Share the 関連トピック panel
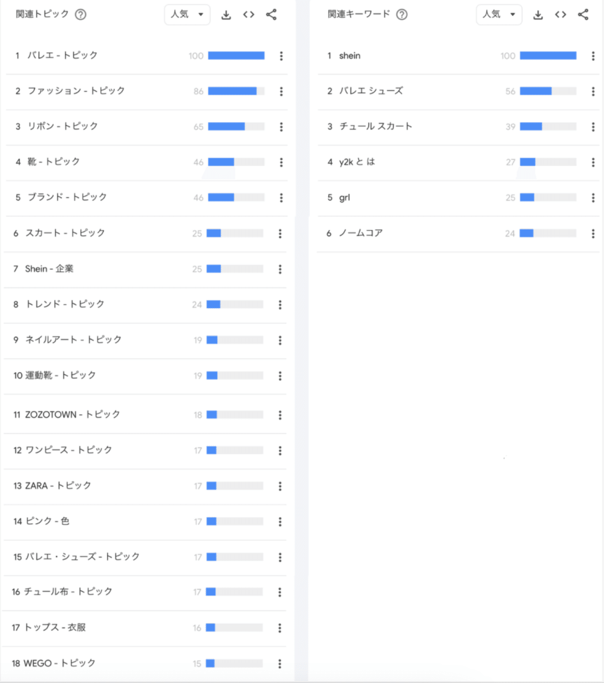Image resolution: width=604 pixels, height=683 pixels. pos(271,15)
